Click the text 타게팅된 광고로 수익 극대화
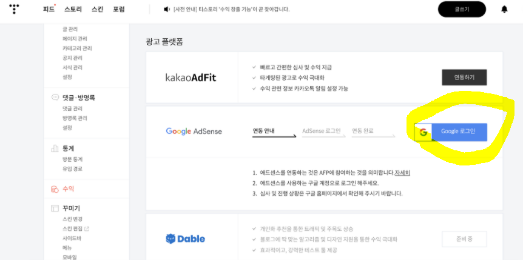Viewport: 523px width, 260px height. 292,78
